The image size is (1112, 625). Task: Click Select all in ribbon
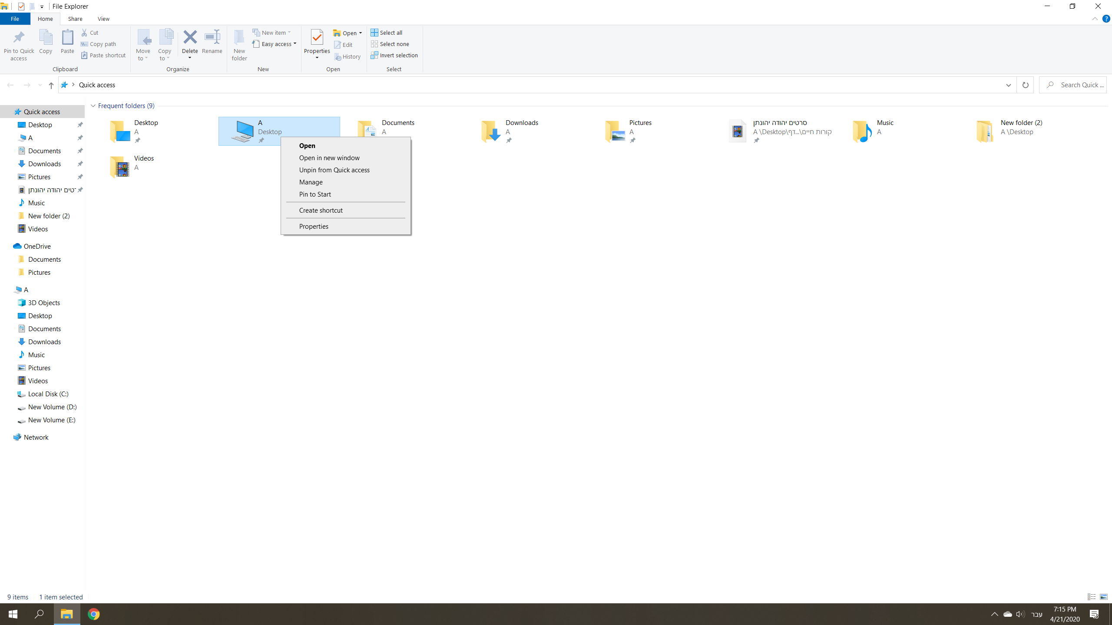tap(387, 33)
